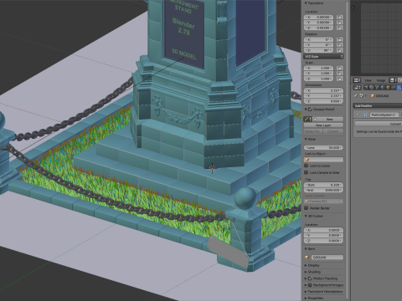This screenshot has height=301, width=402.
Task: Enable the Render Border checkbox
Action: coord(307,208)
